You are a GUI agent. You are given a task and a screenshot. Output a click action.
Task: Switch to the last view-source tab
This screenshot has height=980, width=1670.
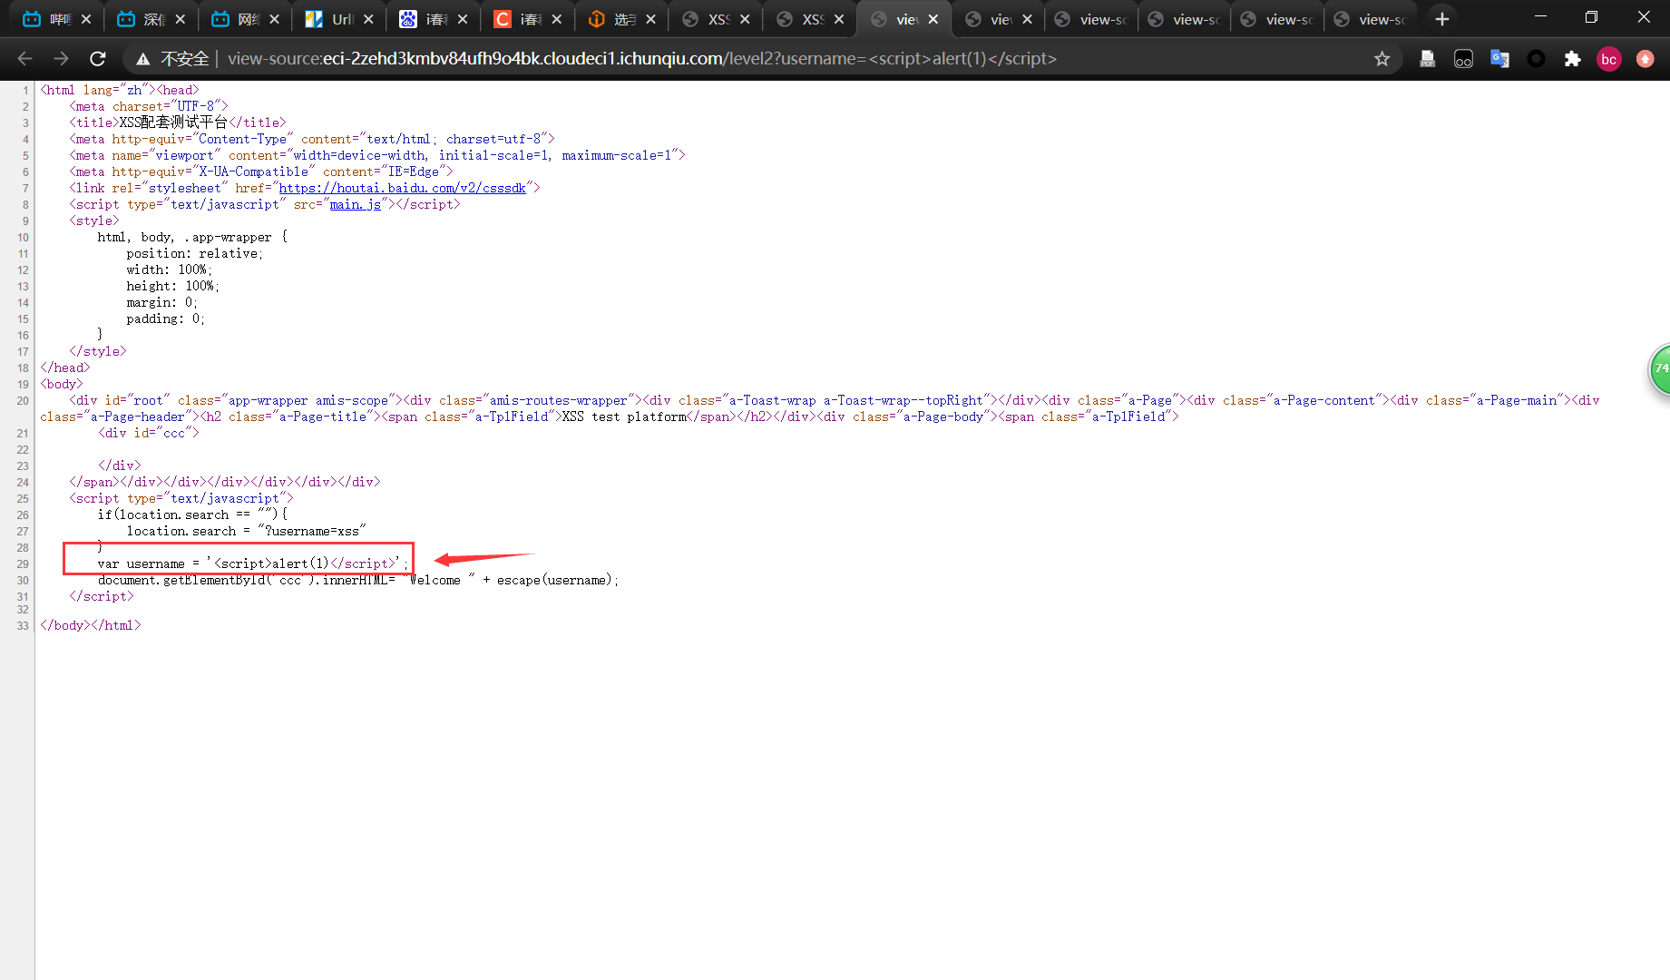click(x=1370, y=19)
